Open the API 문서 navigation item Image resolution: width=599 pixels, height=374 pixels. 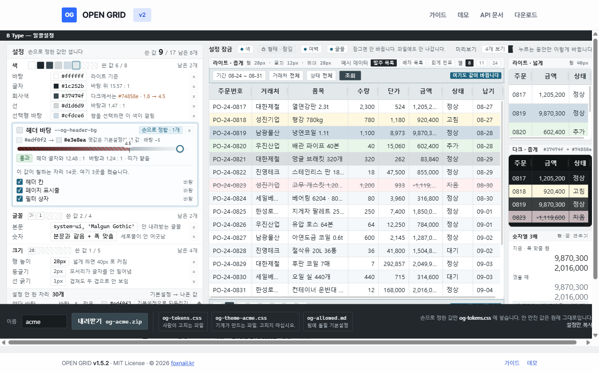(x=491, y=15)
